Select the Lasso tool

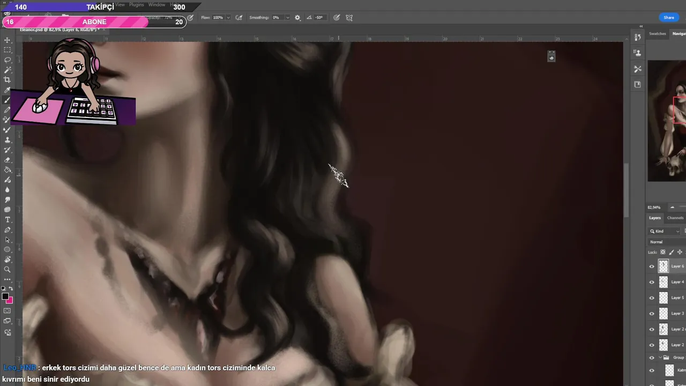8,60
